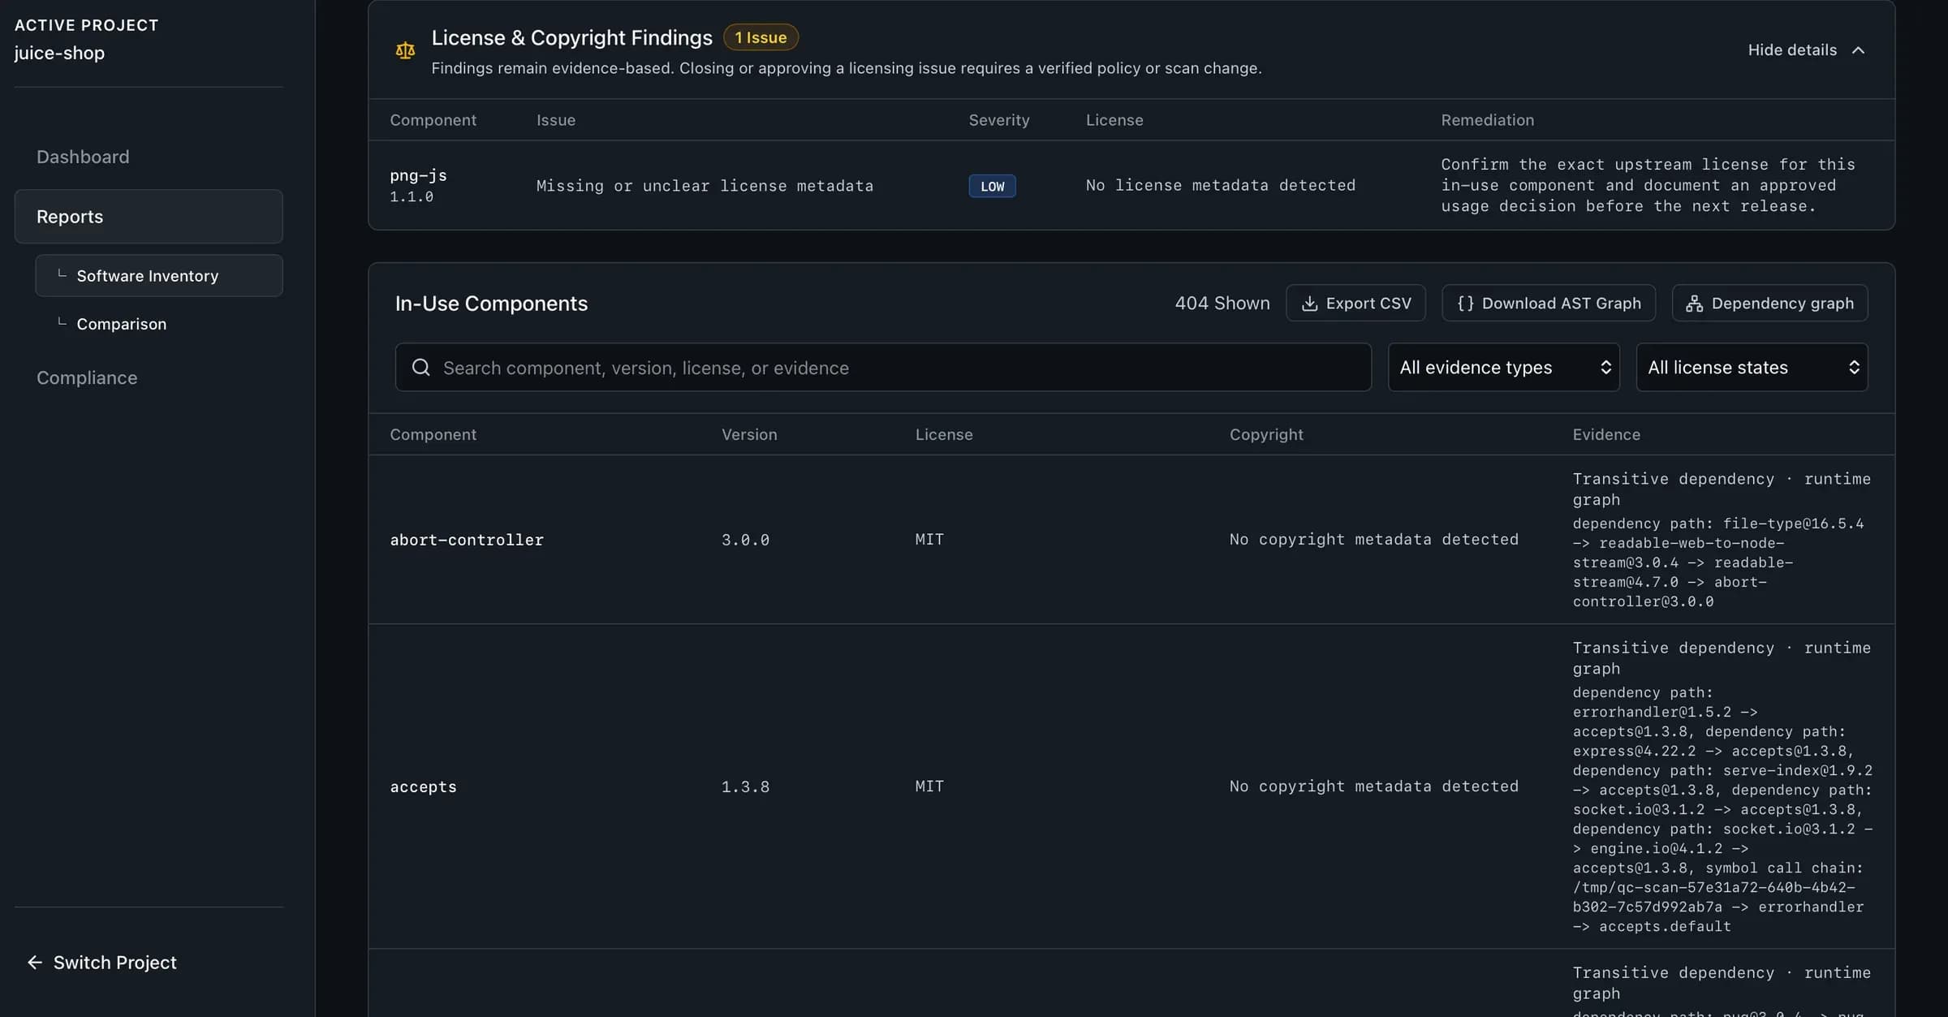
Task: Click the Copyright column header
Action: click(1266, 435)
